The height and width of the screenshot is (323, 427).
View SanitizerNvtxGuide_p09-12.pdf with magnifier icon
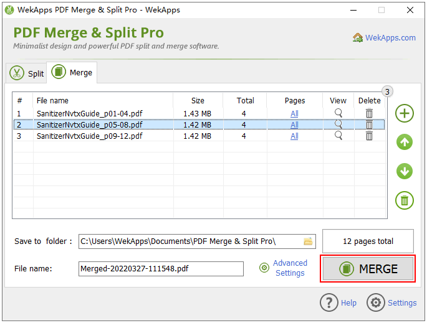coord(338,135)
